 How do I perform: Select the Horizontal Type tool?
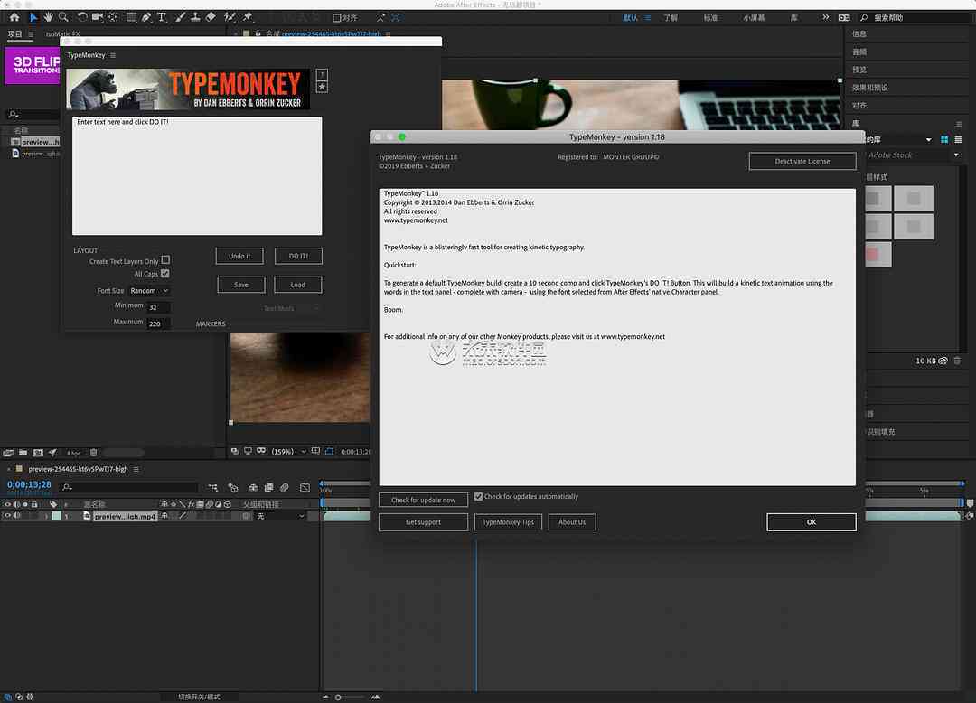(162, 17)
